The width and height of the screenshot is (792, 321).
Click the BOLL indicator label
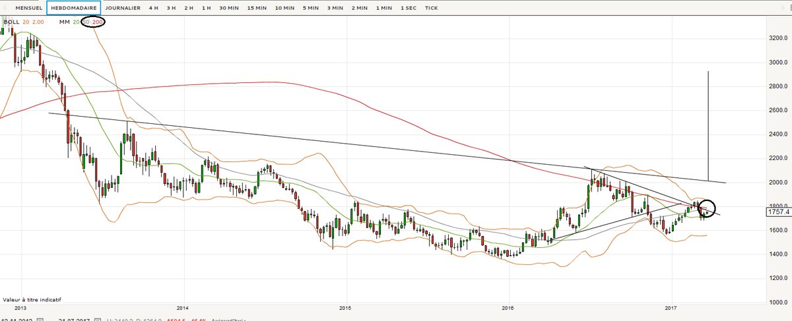11,22
